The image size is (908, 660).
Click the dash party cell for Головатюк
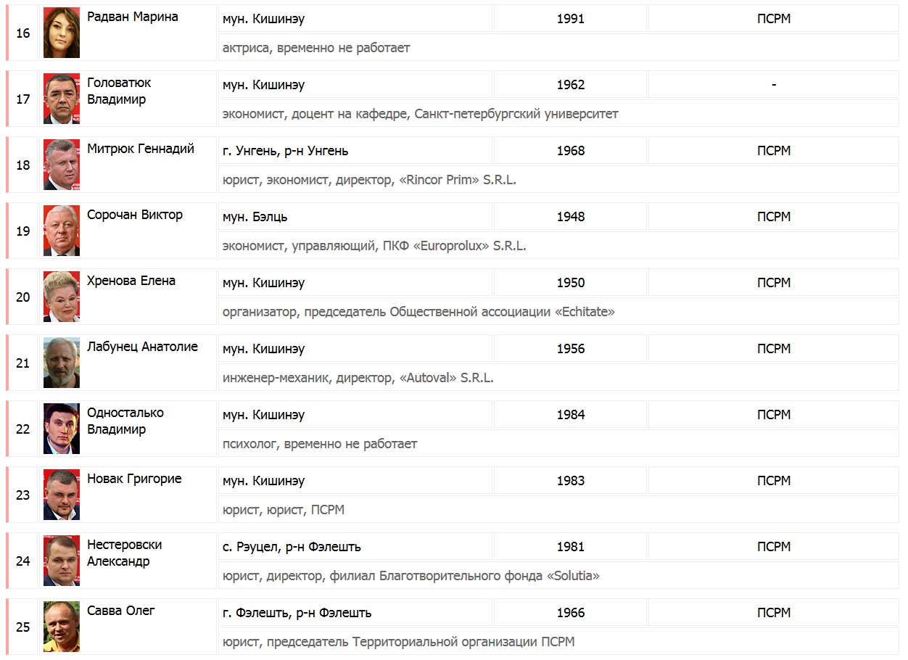(774, 85)
